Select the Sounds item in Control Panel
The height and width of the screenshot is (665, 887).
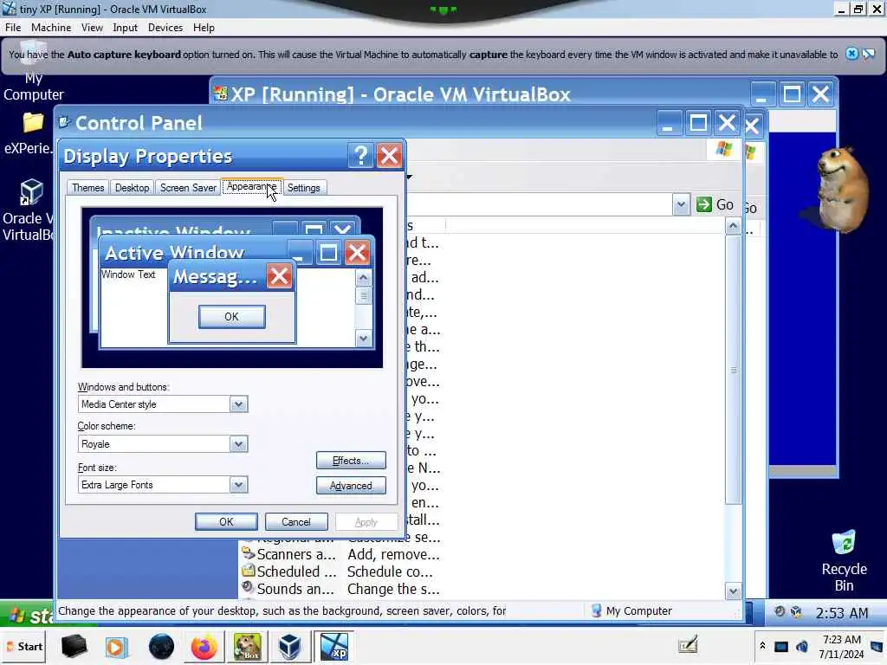(x=288, y=589)
